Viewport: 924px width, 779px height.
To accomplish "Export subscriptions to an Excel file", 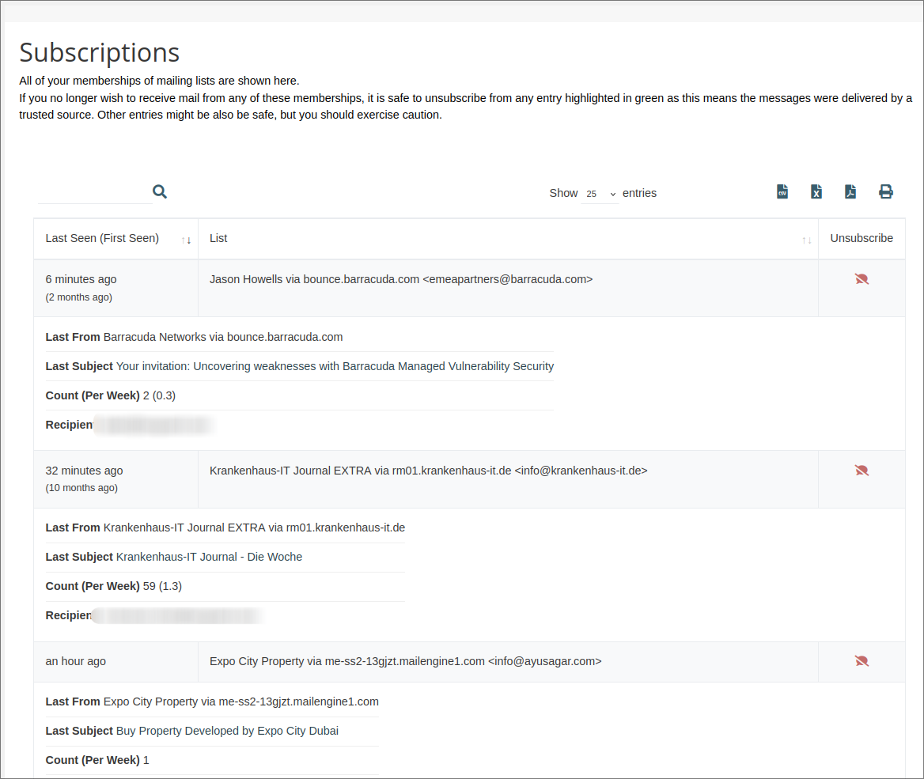I will 816,191.
